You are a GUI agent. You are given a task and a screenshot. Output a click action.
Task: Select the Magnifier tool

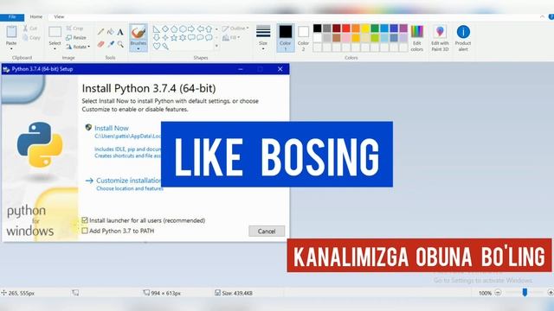click(120, 44)
